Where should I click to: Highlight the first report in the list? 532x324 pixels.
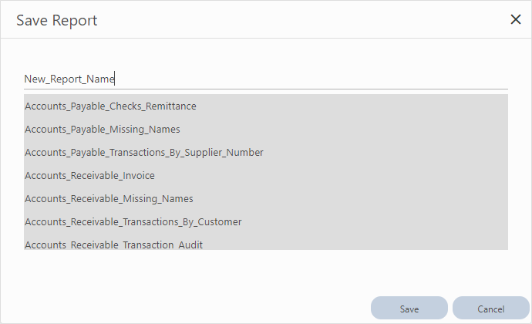point(110,106)
